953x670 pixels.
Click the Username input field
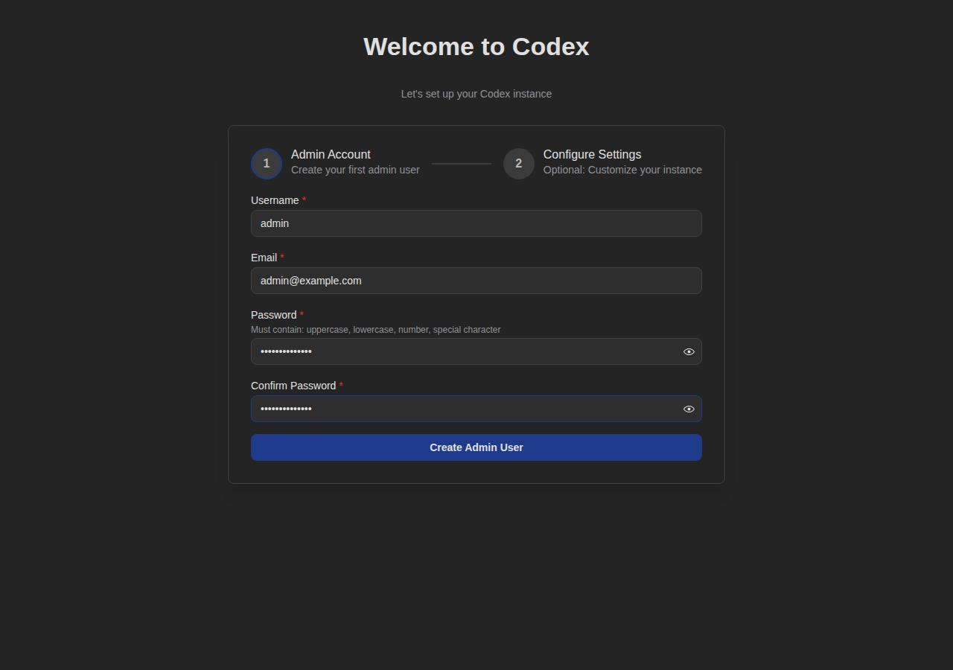(x=476, y=223)
